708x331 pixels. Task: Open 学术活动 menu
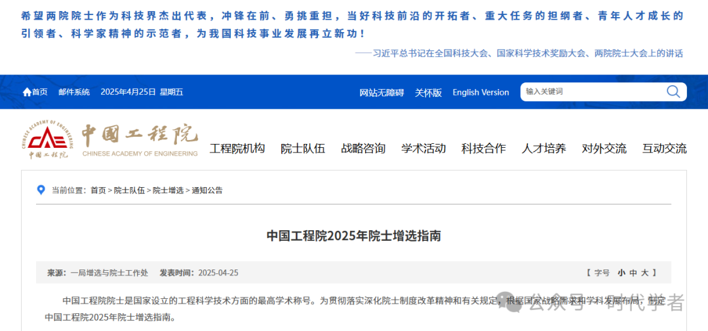(423, 148)
